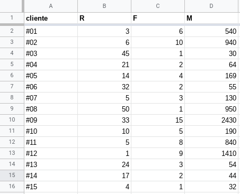
Task: Select row 1 header
Action: 12,18
